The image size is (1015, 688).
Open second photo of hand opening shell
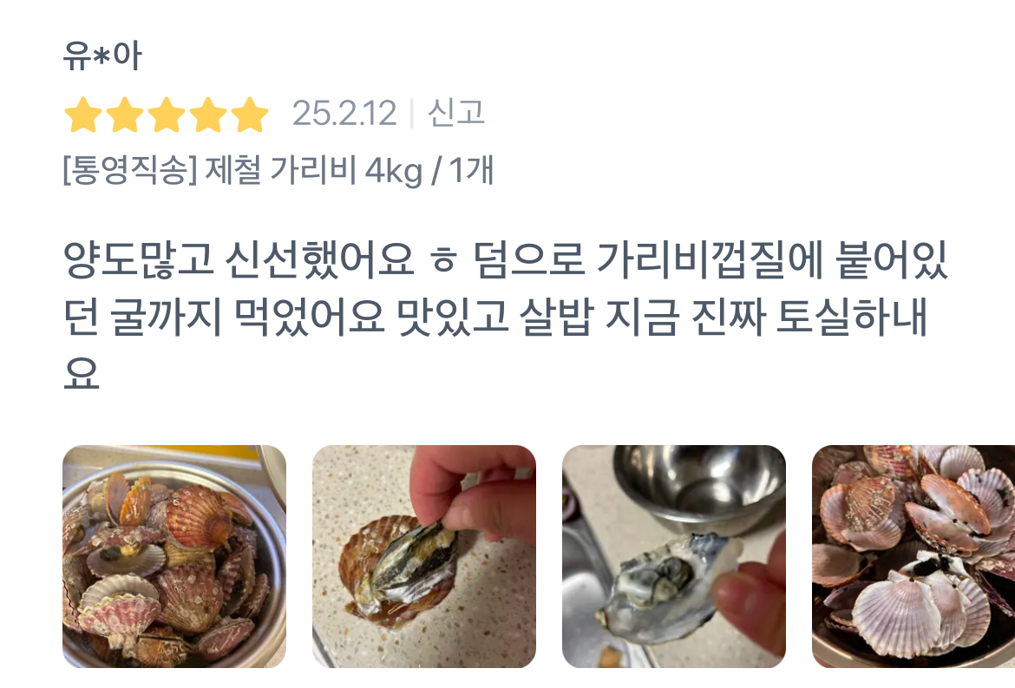(424, 556)
